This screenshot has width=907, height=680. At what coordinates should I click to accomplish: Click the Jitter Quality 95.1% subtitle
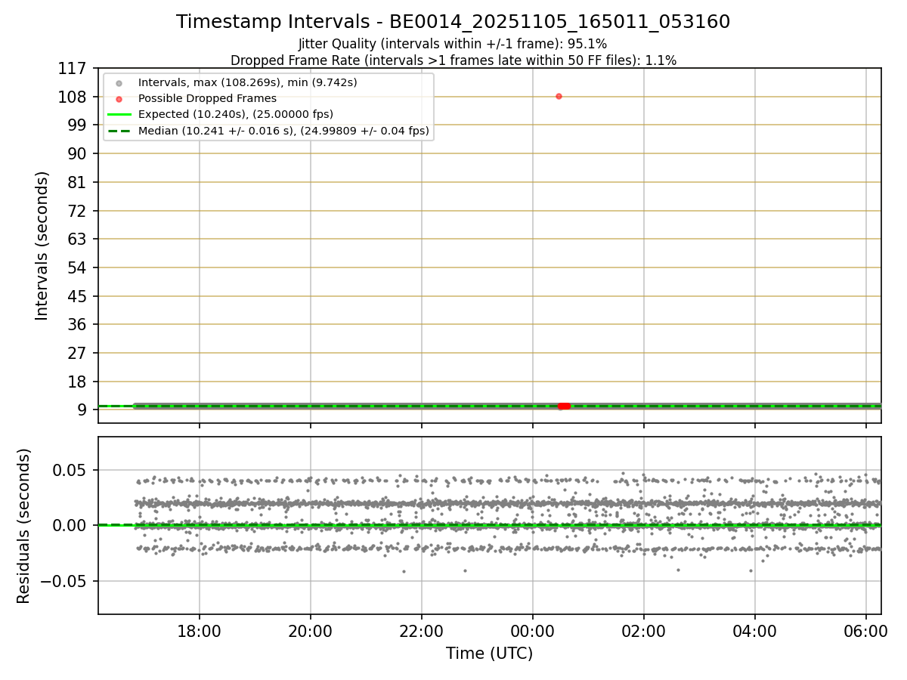tap(453, 44)
